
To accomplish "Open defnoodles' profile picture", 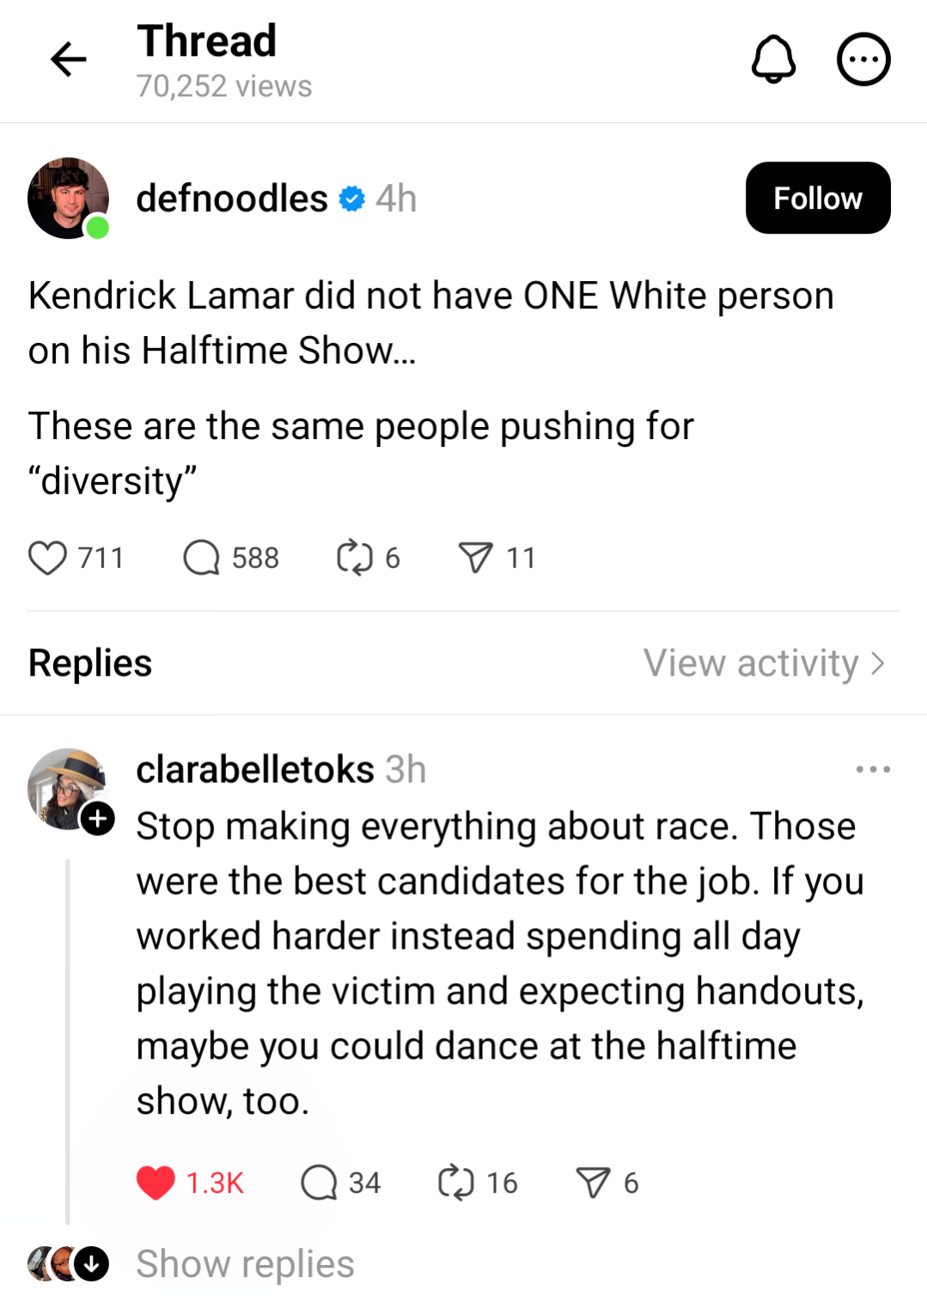I will [68, 198].
